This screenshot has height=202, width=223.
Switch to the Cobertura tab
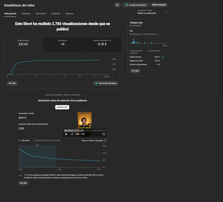(26, 13)
